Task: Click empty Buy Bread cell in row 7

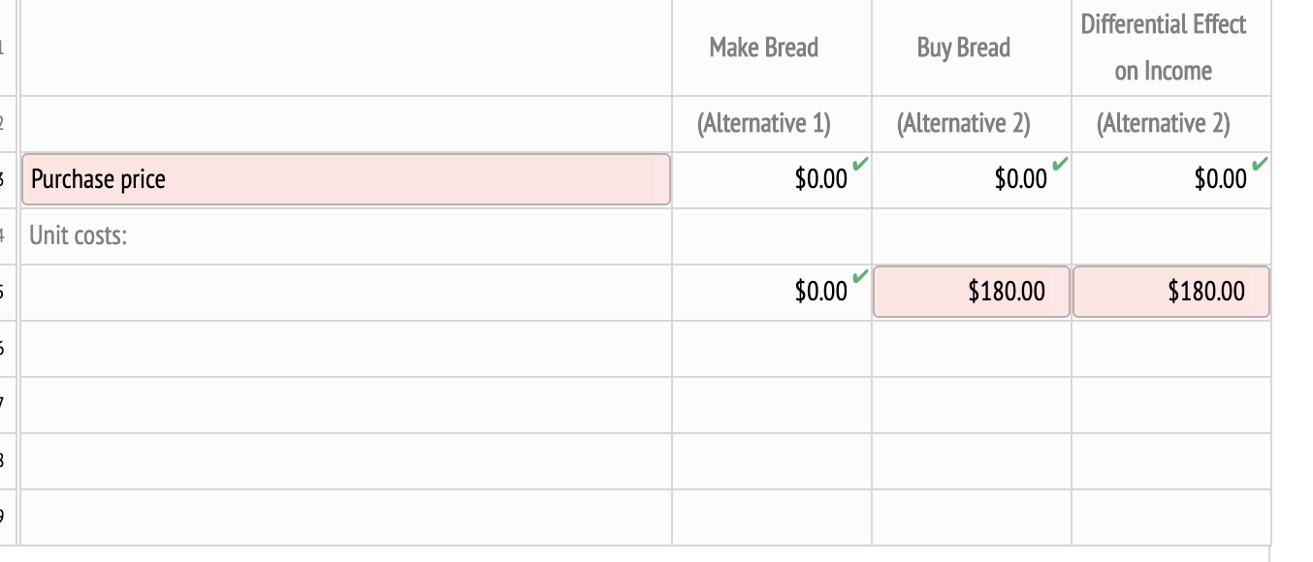Action: coord(971,406)
